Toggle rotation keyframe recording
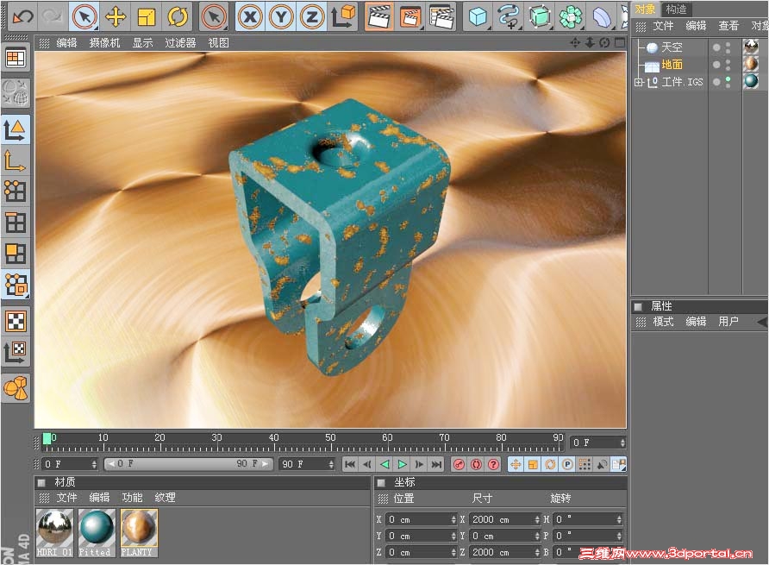 tap(550, 464)
